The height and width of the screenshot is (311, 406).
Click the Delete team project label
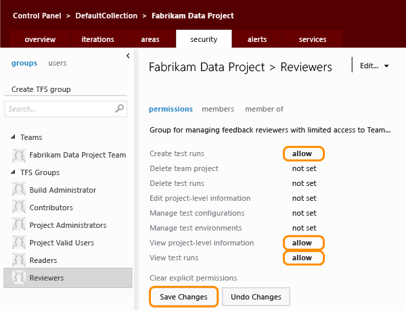click(184, 169)
